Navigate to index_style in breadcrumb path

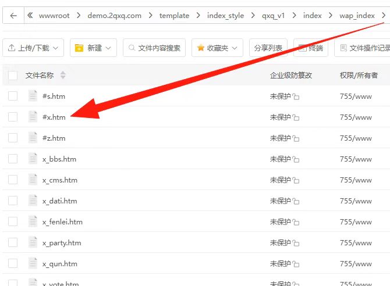tap(225, 16)
